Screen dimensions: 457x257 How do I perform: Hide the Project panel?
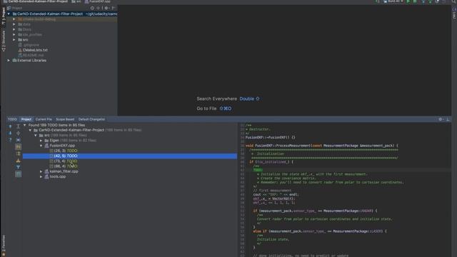point(114,8)
